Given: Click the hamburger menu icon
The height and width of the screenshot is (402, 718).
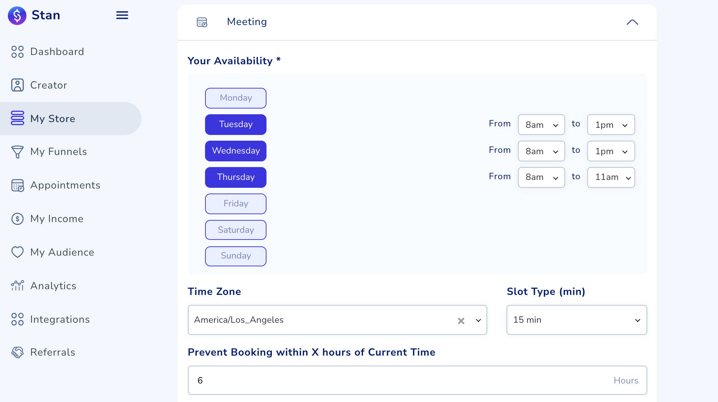Looking at the screenshot, I should click(122, 15).
